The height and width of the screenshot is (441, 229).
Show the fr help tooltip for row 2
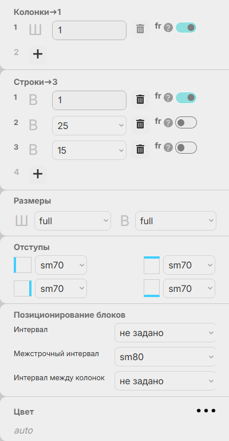point(168,123)
